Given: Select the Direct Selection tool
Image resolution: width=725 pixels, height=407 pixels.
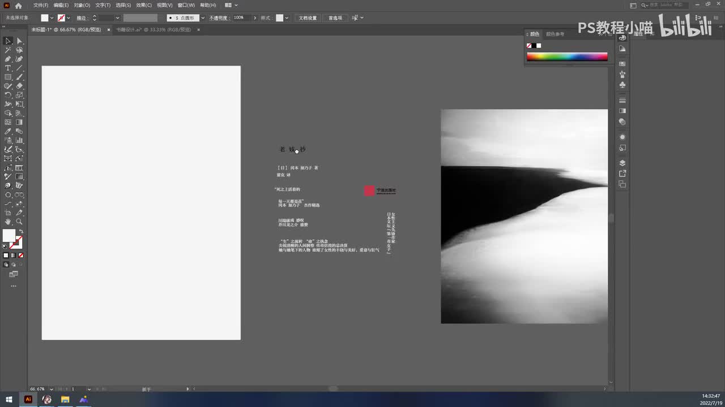Looking at the screenshot, I should 19,41.
